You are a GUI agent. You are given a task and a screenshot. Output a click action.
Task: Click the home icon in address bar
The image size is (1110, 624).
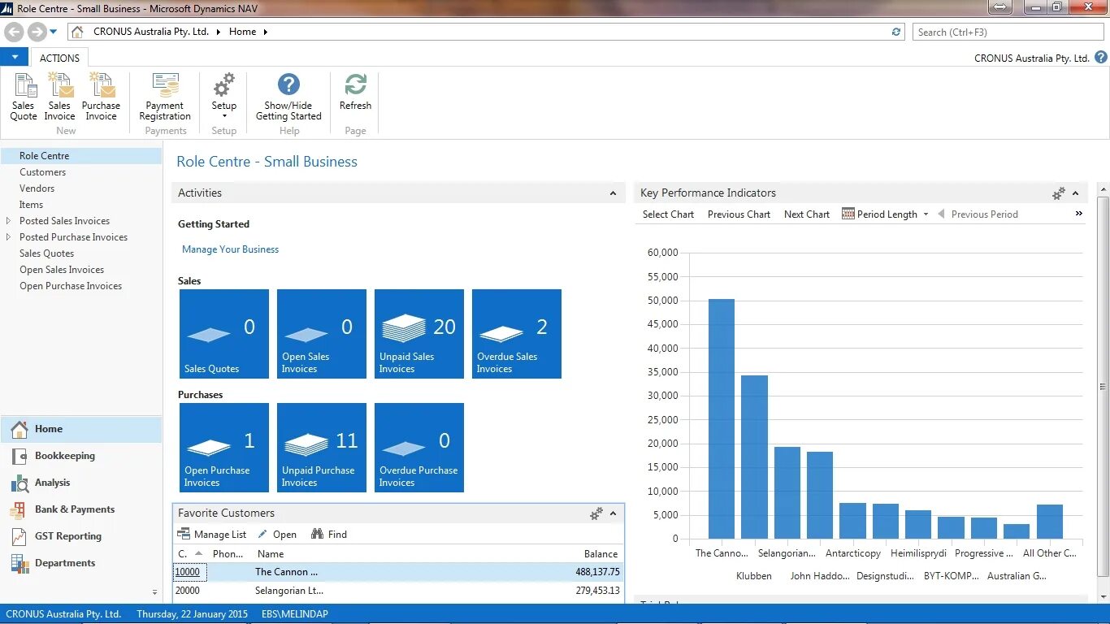[78, 32]
